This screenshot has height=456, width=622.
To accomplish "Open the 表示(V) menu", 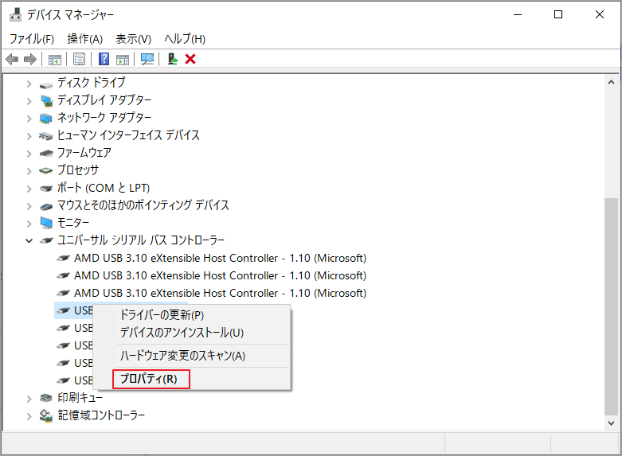I will pos(133,39).
